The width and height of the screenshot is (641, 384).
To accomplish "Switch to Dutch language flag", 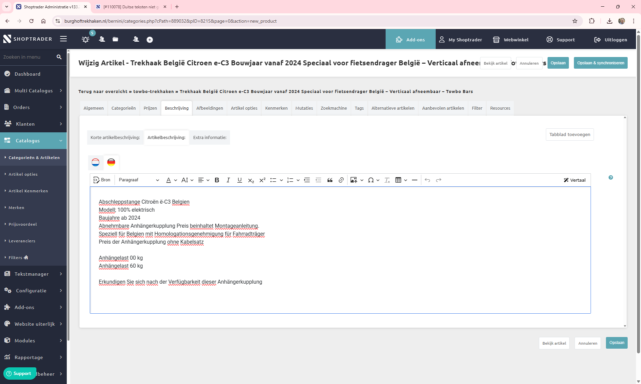I will 95,162.
